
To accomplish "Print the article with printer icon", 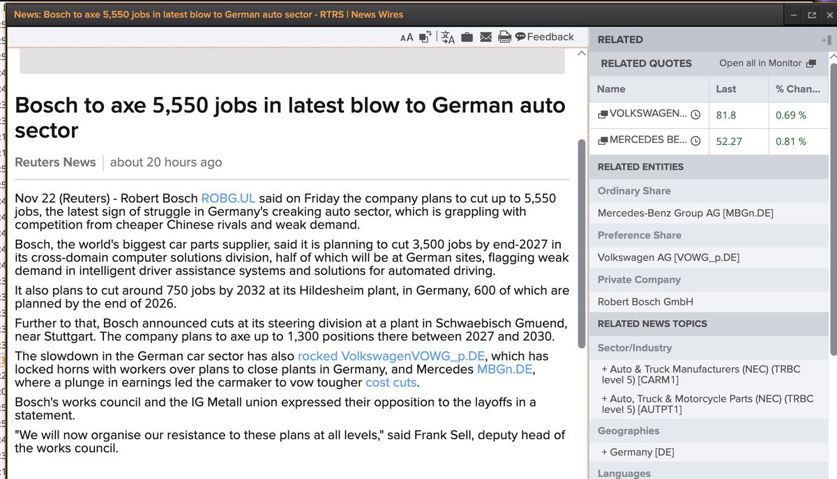I will [504, 37].
